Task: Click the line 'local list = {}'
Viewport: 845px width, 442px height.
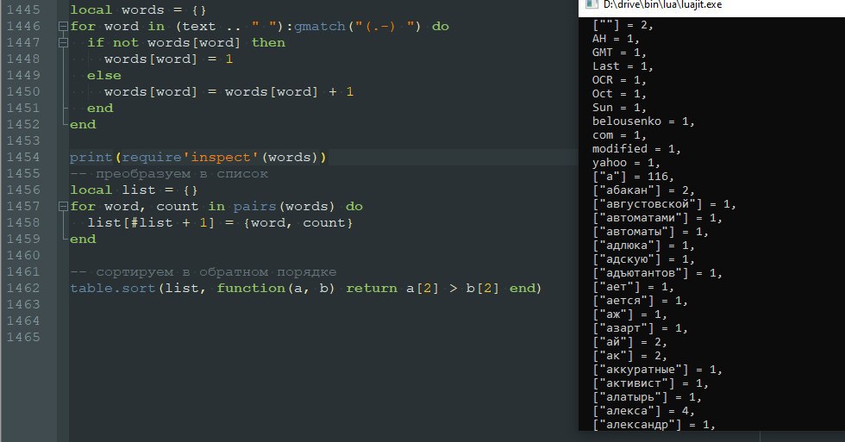Action: (x=134, y=190)
